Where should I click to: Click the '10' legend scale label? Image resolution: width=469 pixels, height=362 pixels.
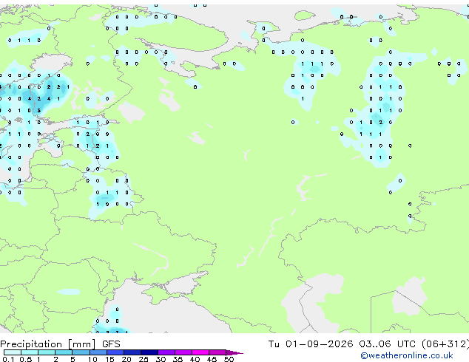[x=92, y=359]
